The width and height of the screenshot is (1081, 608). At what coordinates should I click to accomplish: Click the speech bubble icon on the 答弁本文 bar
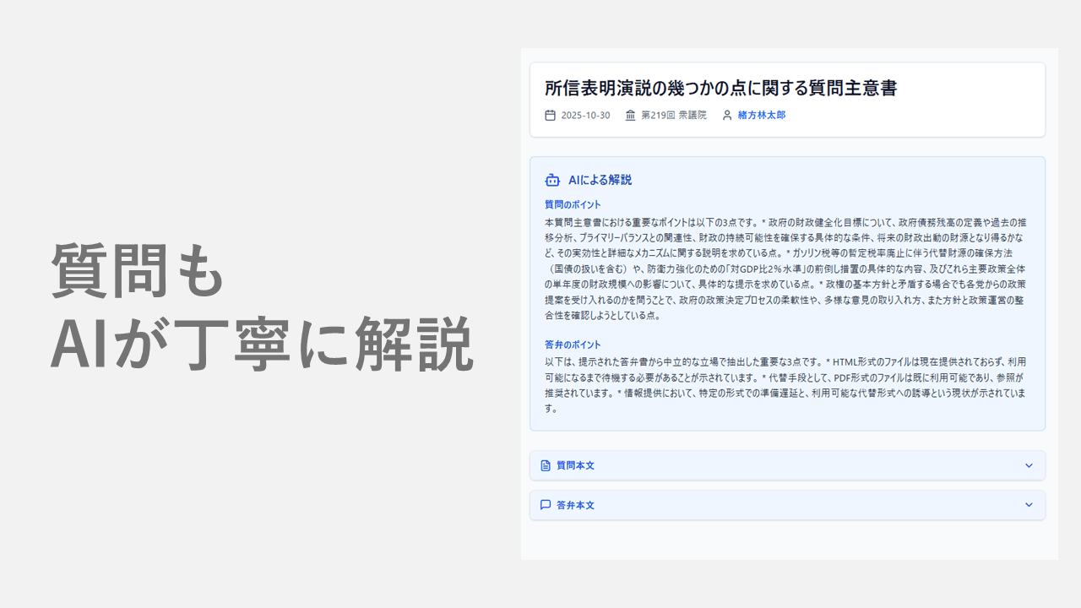tap(545, 505)
